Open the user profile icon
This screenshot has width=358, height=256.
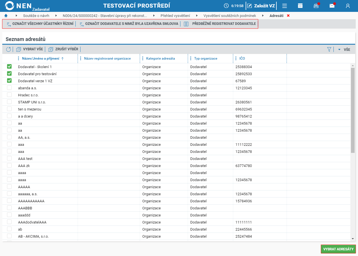[x=348, y=6]
